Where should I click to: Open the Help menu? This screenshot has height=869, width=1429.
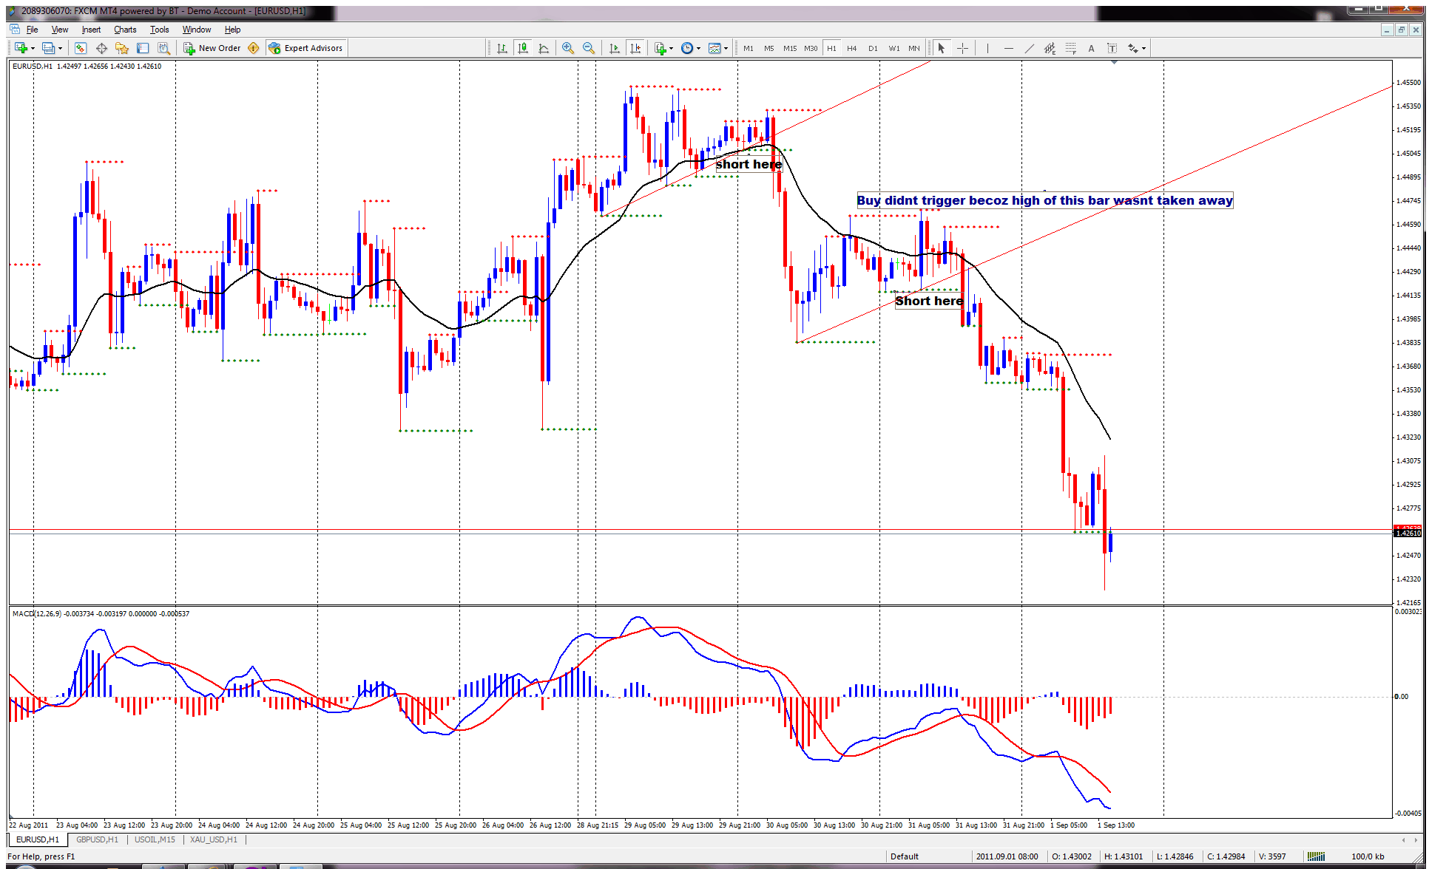coord(232,30)
